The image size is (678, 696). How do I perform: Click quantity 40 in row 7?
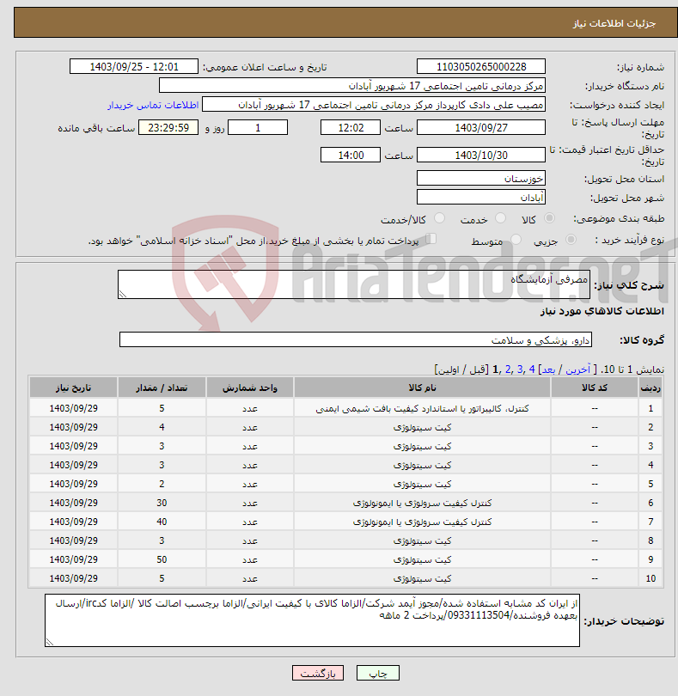tap(162, 522)
